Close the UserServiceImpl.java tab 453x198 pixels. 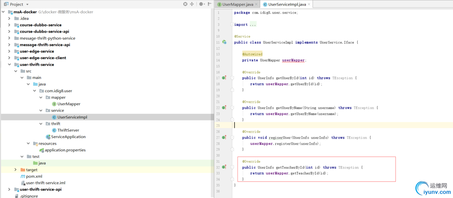tap(309, 4)
